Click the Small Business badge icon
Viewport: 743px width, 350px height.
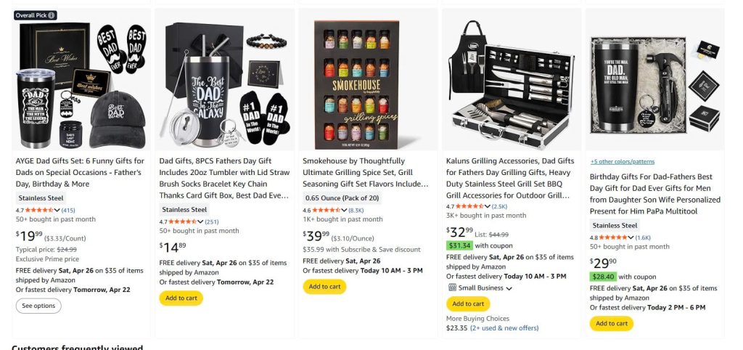(452, 288)
